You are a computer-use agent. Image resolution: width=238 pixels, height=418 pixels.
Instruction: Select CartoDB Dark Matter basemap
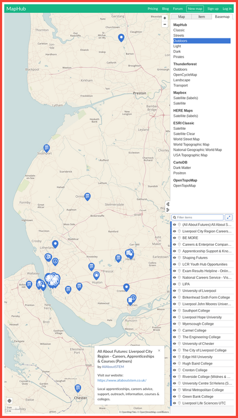tap(182, 168)
